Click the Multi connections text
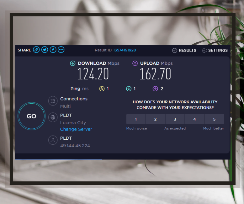 65,106
